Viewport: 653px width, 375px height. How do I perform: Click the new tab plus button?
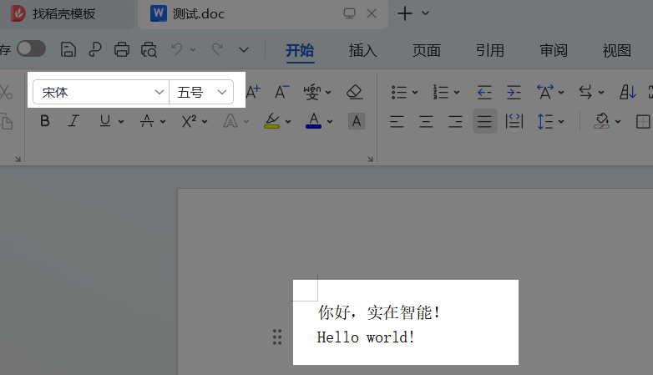click(x=405, y=13)
